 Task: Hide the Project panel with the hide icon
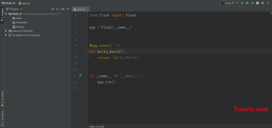pos(68,9)
